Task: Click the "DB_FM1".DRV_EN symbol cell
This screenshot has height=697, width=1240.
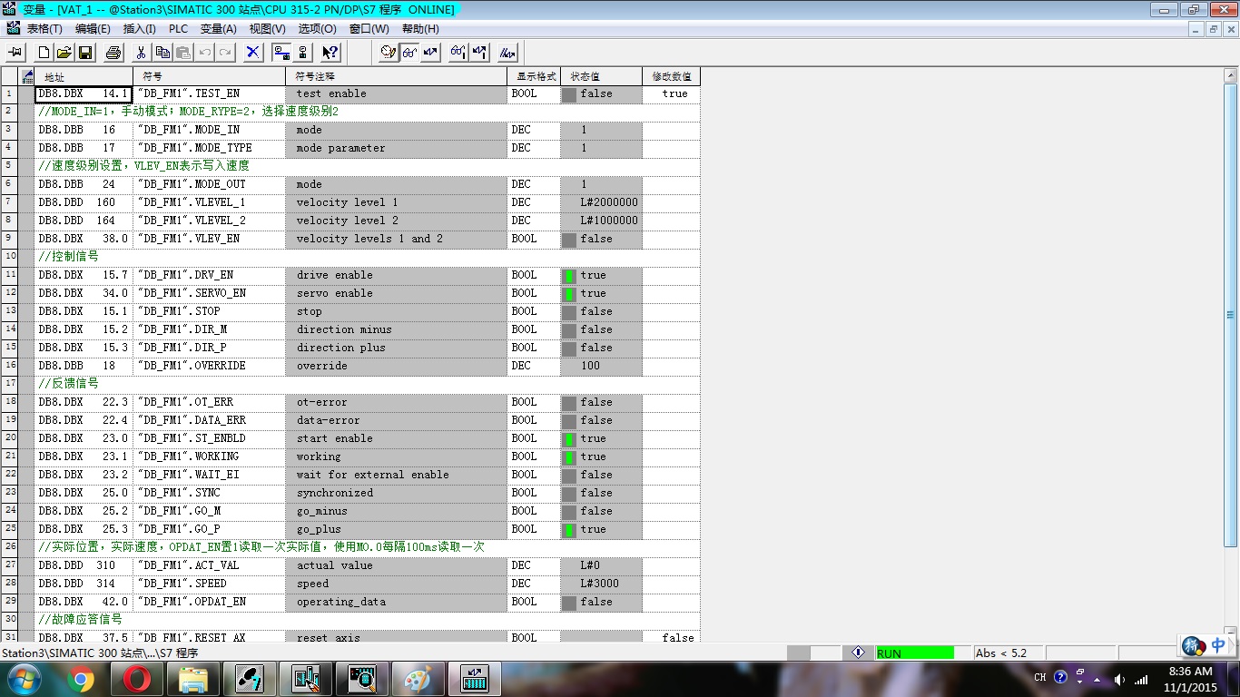Action: 209,275
